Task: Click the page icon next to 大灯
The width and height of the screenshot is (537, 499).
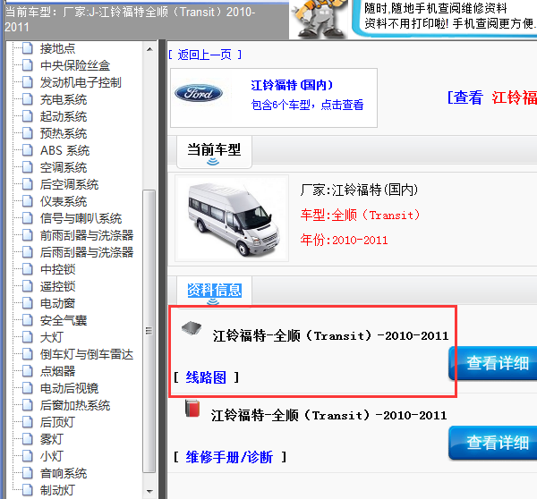Action: [28, 337]
